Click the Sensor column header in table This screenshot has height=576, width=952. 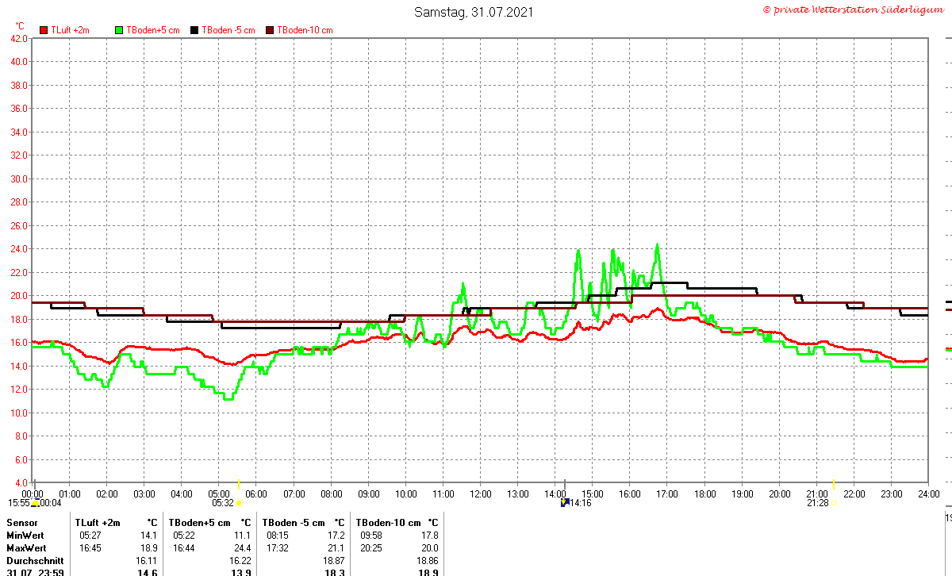click(x=21, y=523)
